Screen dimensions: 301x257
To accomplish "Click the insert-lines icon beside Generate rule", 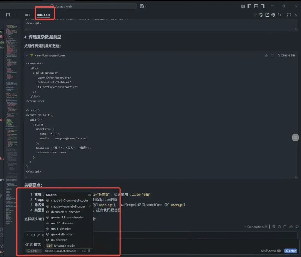I will tap(274, 227).
